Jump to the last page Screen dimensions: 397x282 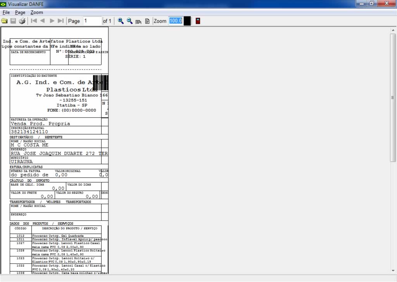[x=61, y=21]
